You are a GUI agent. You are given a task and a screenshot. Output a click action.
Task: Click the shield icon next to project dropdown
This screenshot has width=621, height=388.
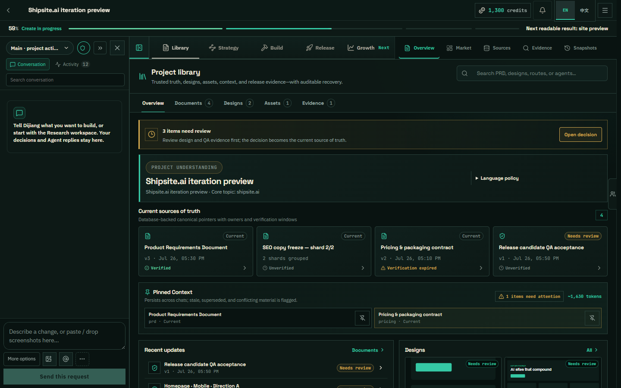(x=84, y=48)
